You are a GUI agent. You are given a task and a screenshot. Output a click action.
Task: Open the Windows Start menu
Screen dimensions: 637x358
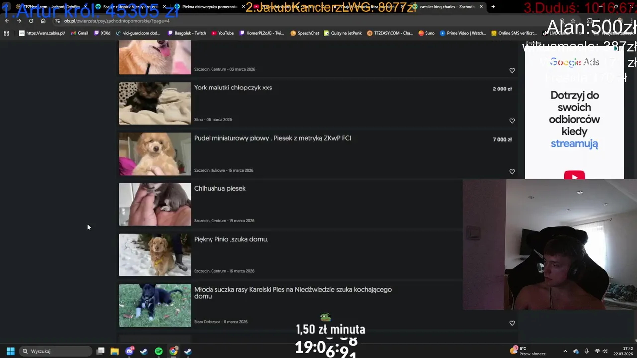10,351
